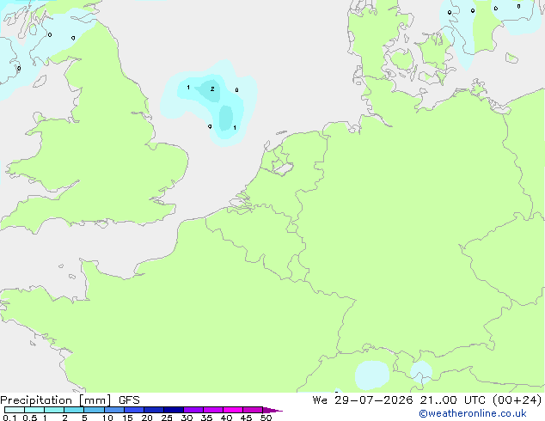545x421 pixels.
Task: Click the legend label '0.1'
Action: click(x=9, y=418)
